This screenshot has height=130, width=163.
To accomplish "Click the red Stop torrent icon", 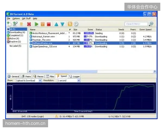I will click(x=49, y=24).
